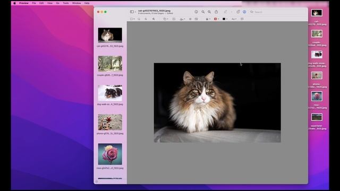The image size is (340, 191).
Task: Select the phone thumbnail in the sidebar
Action: 110,122
